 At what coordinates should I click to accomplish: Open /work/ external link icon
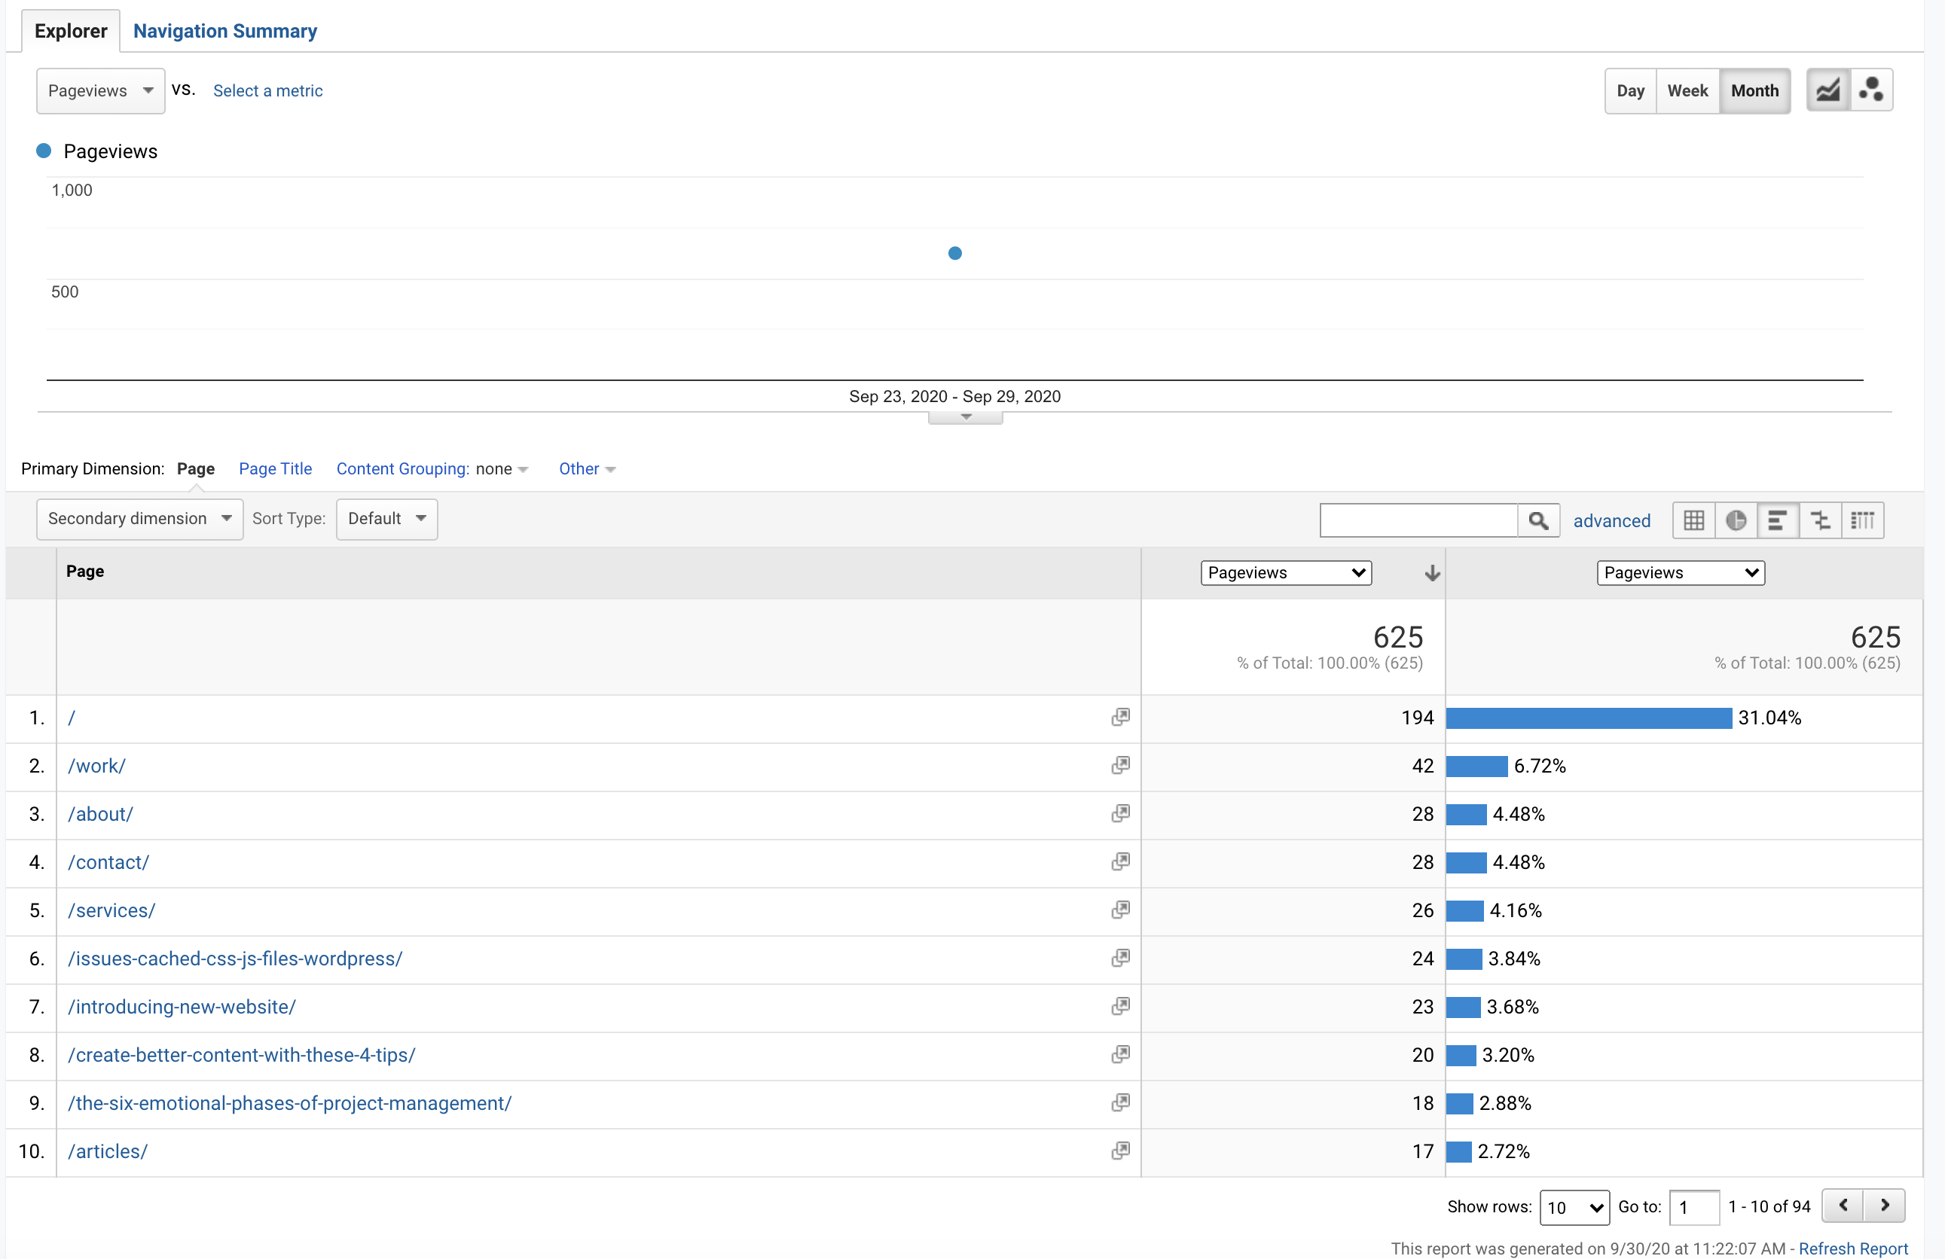tap(1120, 765)
